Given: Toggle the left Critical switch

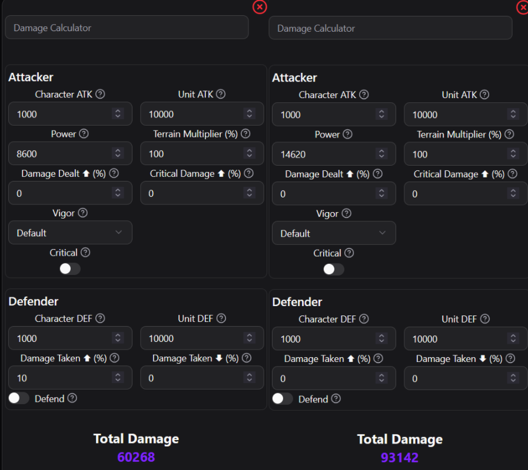Looking at the screenshot, I should pyautogui.click(x=69, y=268).
